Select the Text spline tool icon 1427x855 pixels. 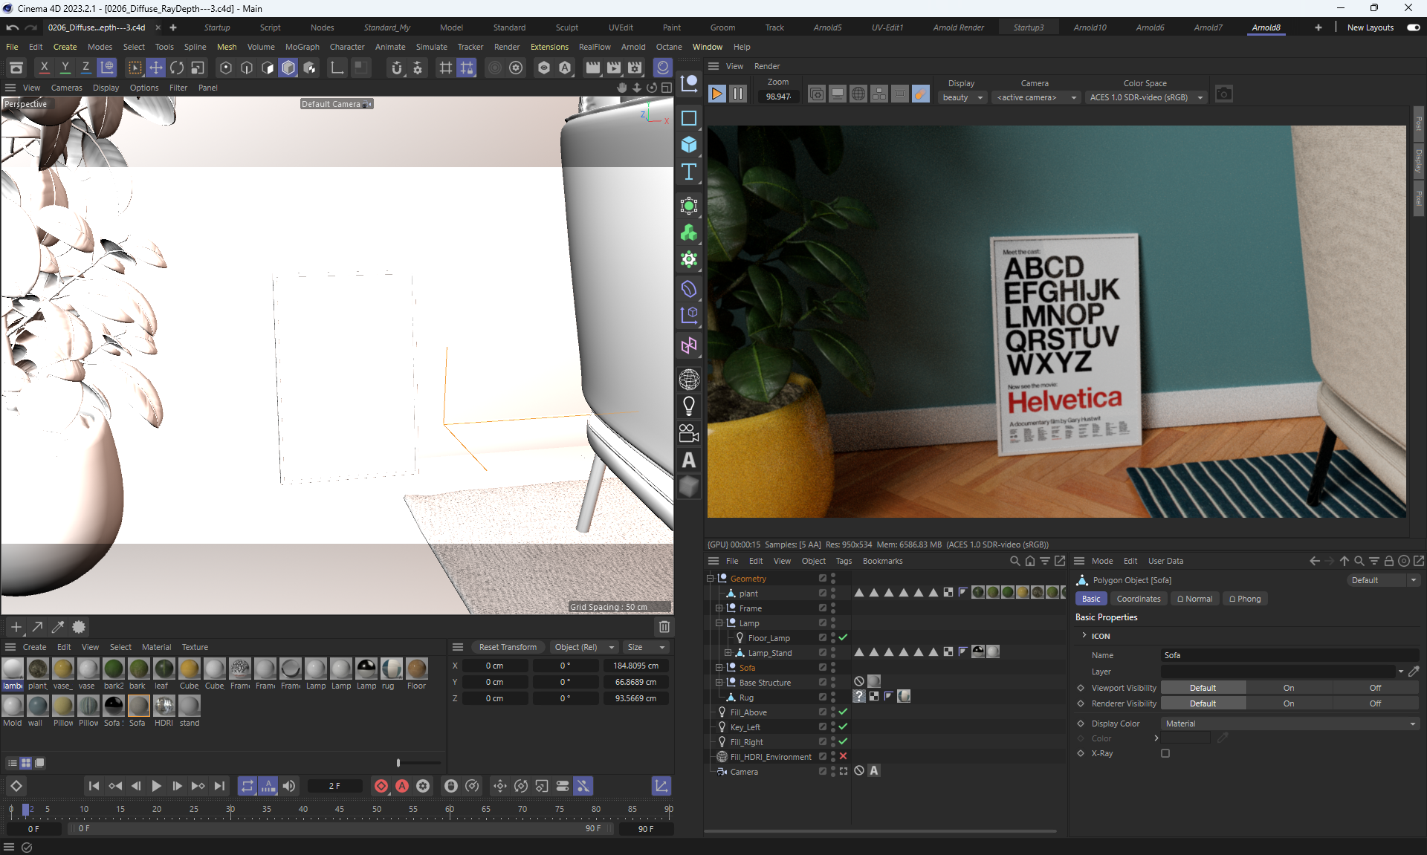[689, 172]
